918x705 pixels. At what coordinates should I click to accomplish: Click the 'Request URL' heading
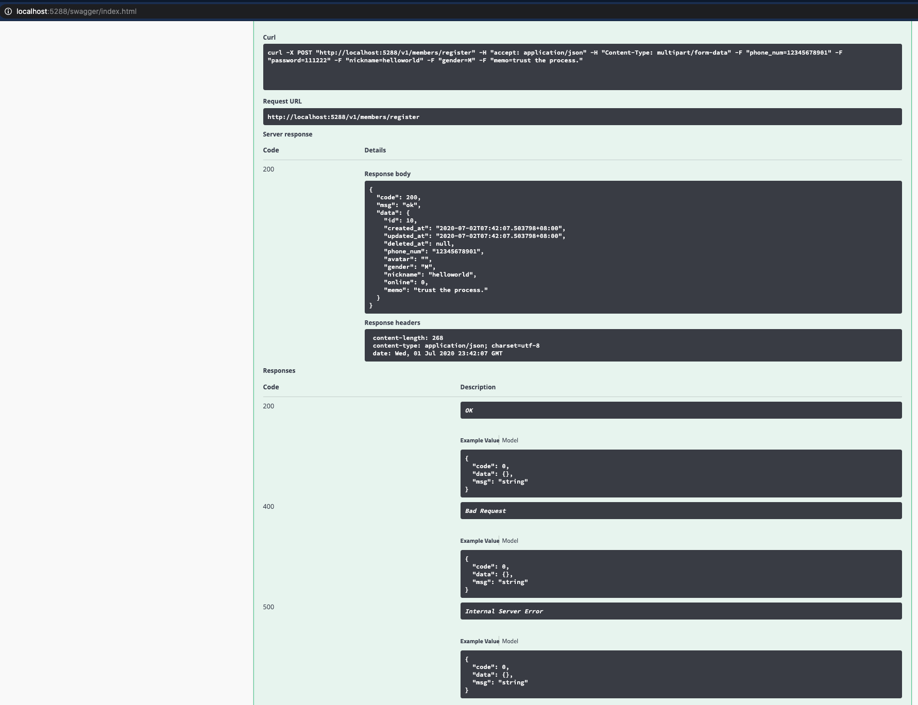point(282,101)
